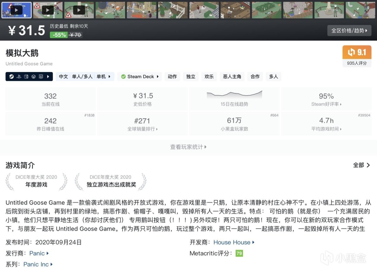Click the Epic Games platform icon
This screenshot has height=272, width=377.
pos(41,76)
